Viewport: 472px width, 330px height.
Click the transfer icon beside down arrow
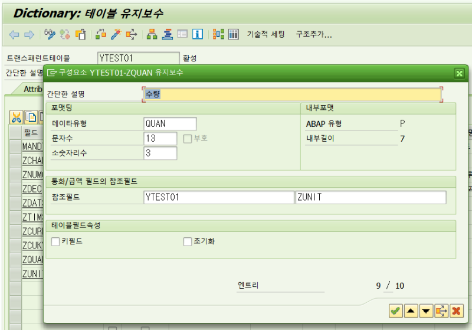pos(441,311)
